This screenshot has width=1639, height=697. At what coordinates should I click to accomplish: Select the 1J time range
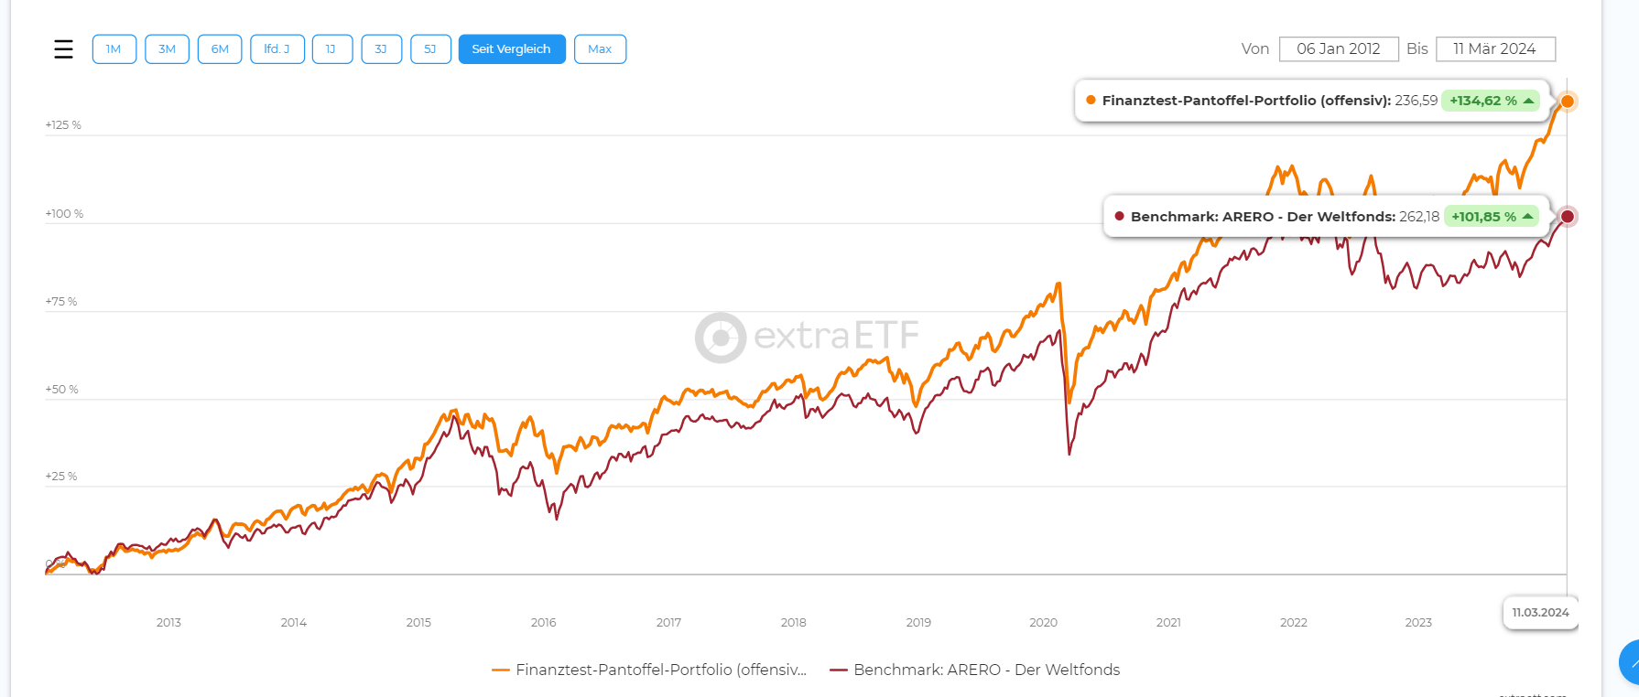[x=331, y=49]
